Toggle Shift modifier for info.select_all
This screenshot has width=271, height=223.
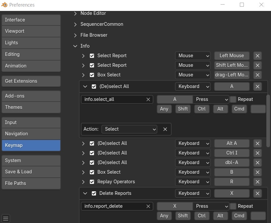(x=183, y=109)
